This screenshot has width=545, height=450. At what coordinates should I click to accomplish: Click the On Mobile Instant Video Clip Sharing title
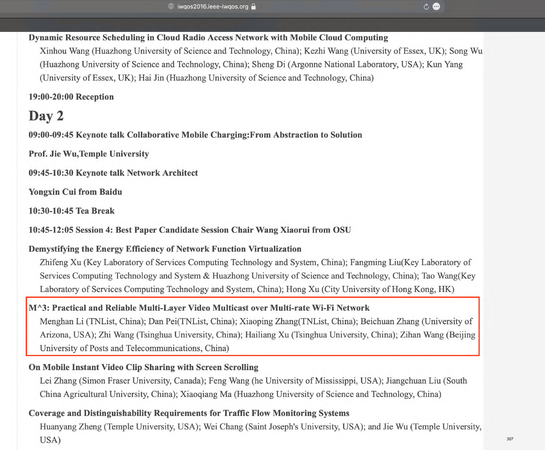click(143, 367)
